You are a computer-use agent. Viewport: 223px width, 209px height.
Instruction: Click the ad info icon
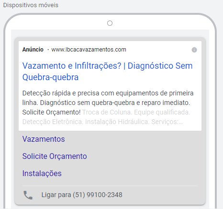194,50
